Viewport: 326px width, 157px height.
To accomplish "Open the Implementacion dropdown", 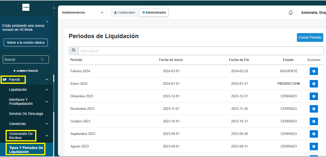I will click(x=83, y=13).
